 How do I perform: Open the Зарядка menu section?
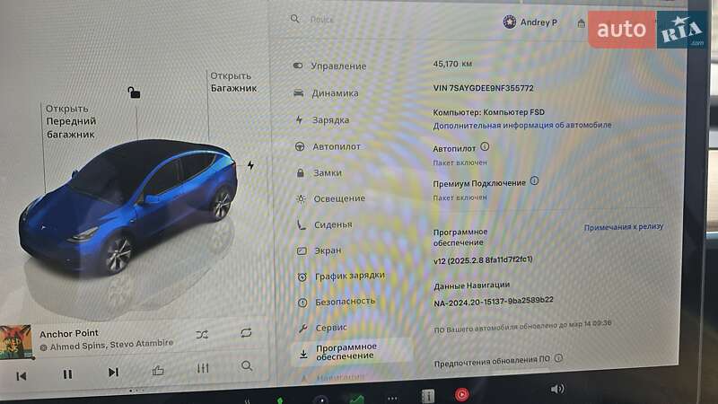pyautogui.click(x=329, y=119)
